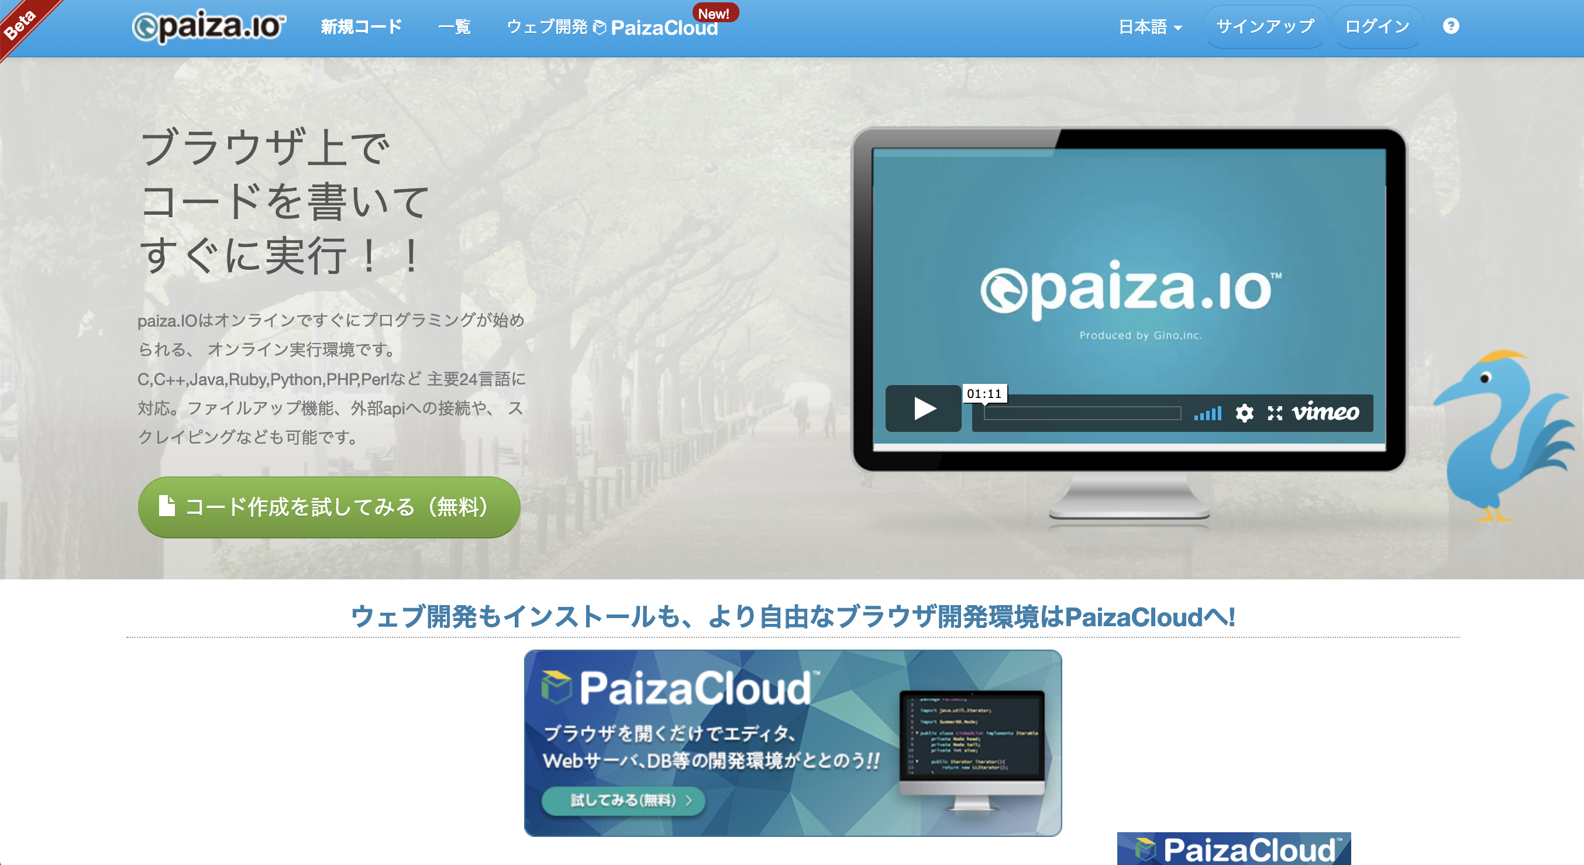Play the Vimeo intro video
Viewport: 1584px width, 865px height.
click(923, 409)
